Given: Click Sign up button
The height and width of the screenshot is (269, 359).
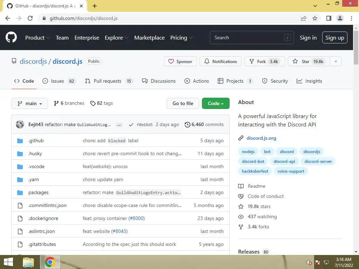Looking at the screenshot, I should click(334, 37).
